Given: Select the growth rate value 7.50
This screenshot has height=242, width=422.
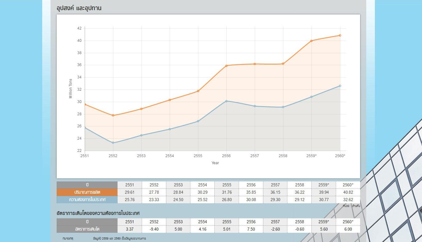Looking at the screenshot, I should [251, 229].
